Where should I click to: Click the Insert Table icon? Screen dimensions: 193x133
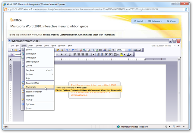pyautogui.click(x=93, y=50)
